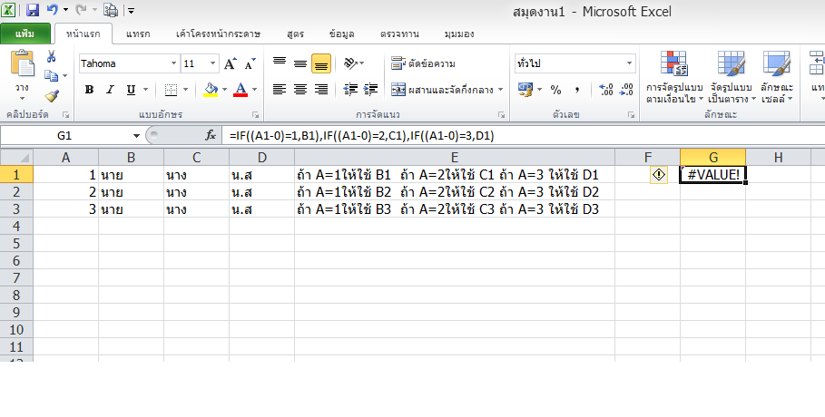825x417 pixels.
Task: Click the error warning icon near G1
Action: pos(659,175)
